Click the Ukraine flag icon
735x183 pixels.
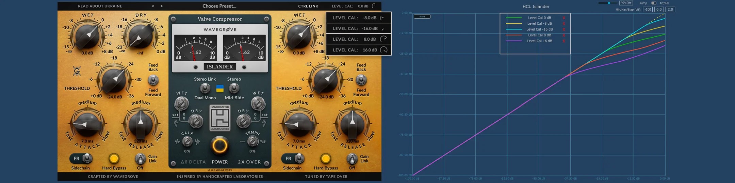click(x=220, y=88)
